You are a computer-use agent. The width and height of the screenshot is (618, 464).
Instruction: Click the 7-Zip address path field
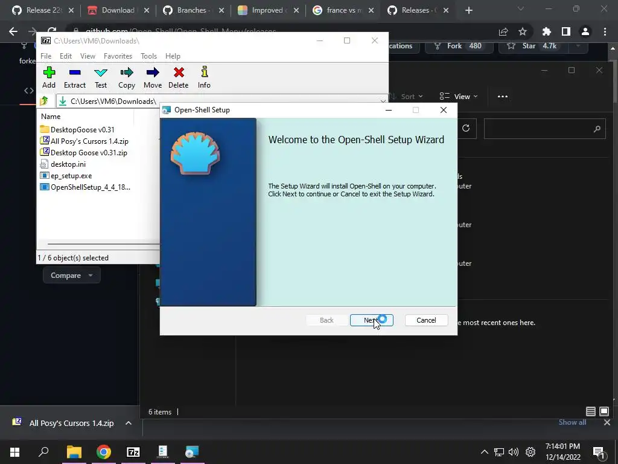tap(221, 101)
